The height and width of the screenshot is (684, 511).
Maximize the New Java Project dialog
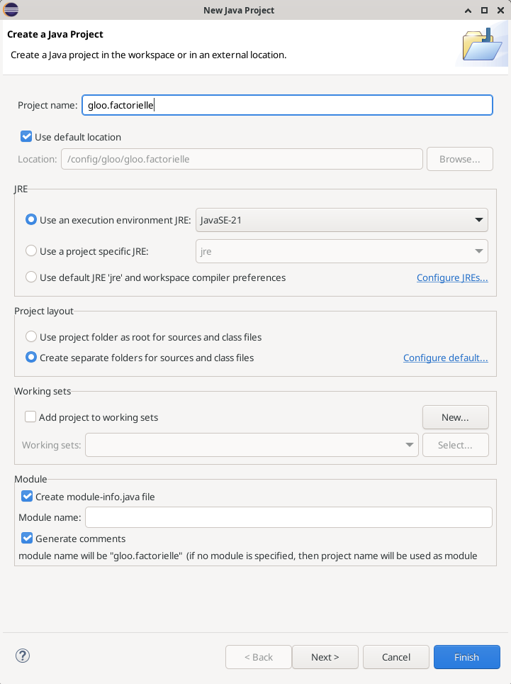pyautogui.click(x=484, y=10)
